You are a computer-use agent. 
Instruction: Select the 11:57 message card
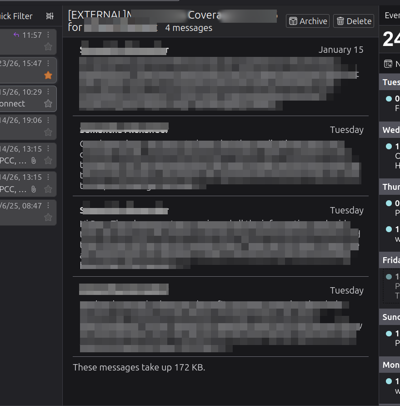pos(28,41)
